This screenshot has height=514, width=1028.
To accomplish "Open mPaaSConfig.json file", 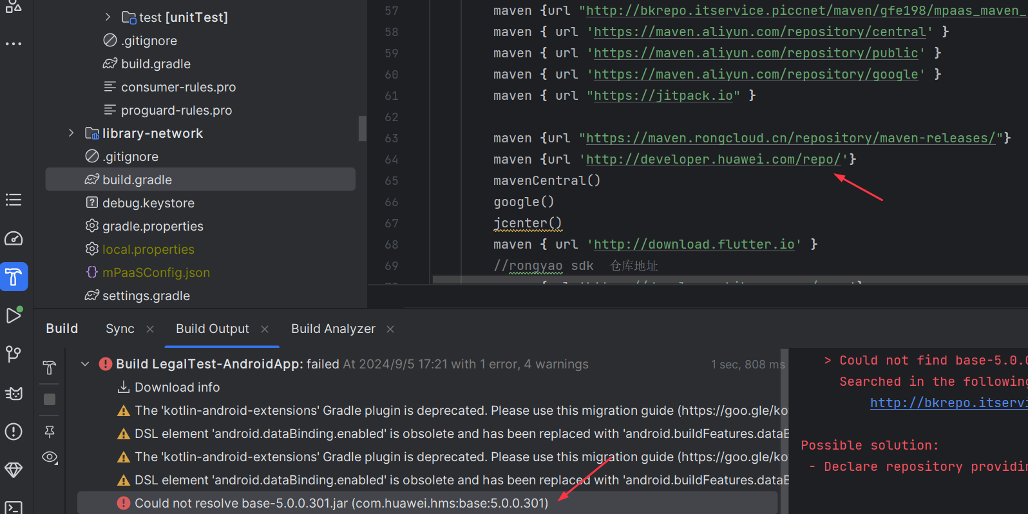I will pyautogui.click(x=156, y=272).
